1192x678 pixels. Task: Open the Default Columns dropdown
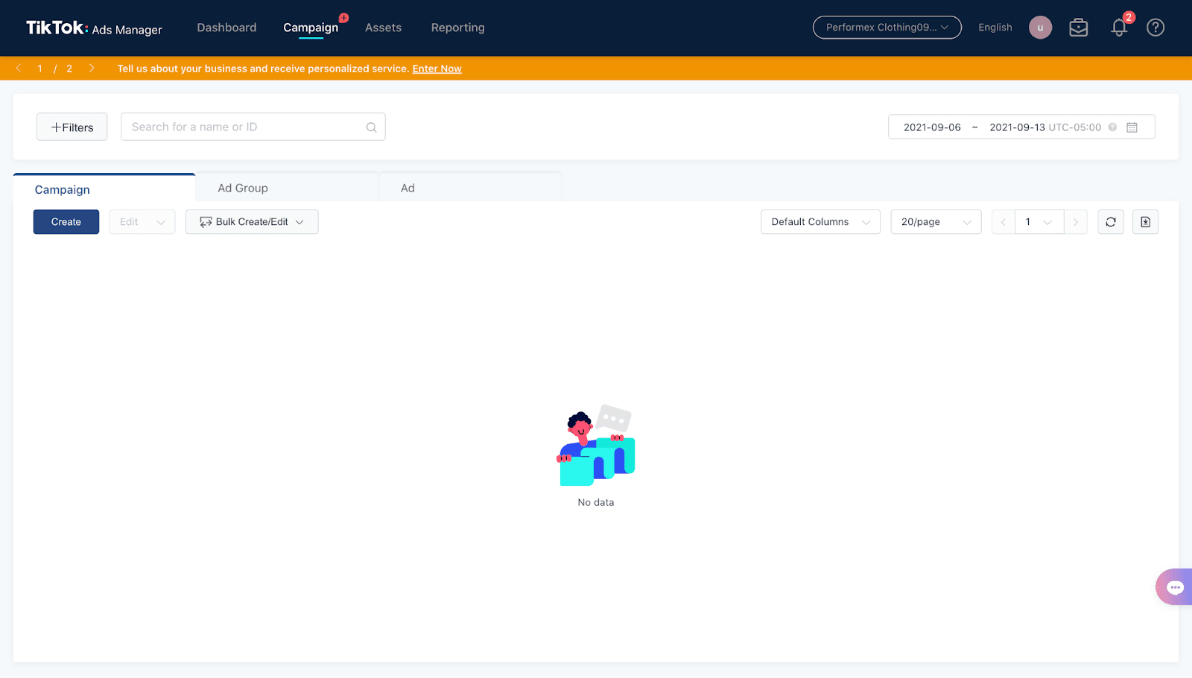820,222
